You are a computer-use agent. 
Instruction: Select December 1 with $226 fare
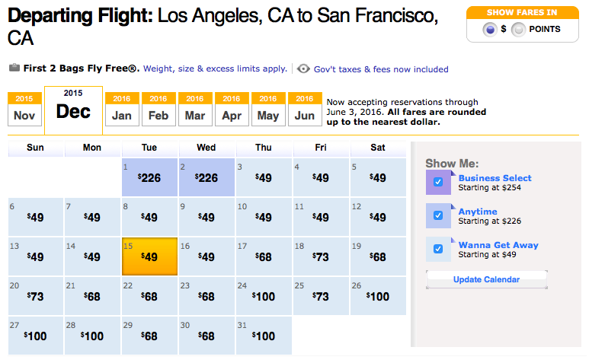click(149, 177)
